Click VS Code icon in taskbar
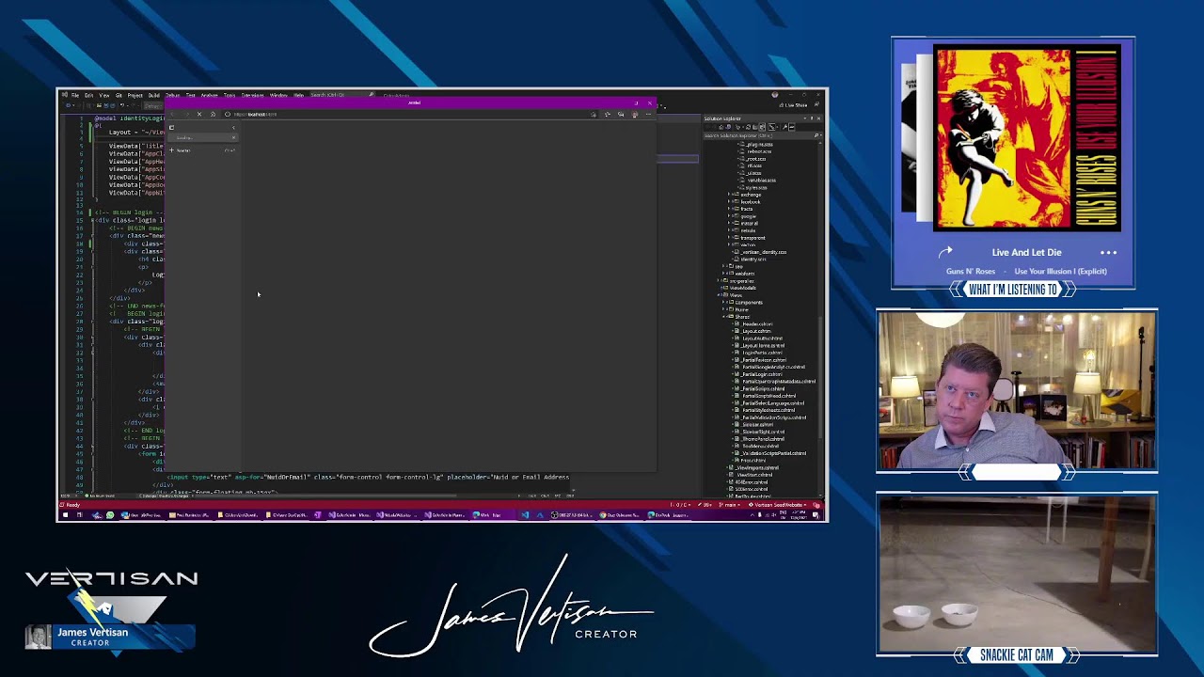Viewport: 1204px width, 677px height. (x=525, y=515)
